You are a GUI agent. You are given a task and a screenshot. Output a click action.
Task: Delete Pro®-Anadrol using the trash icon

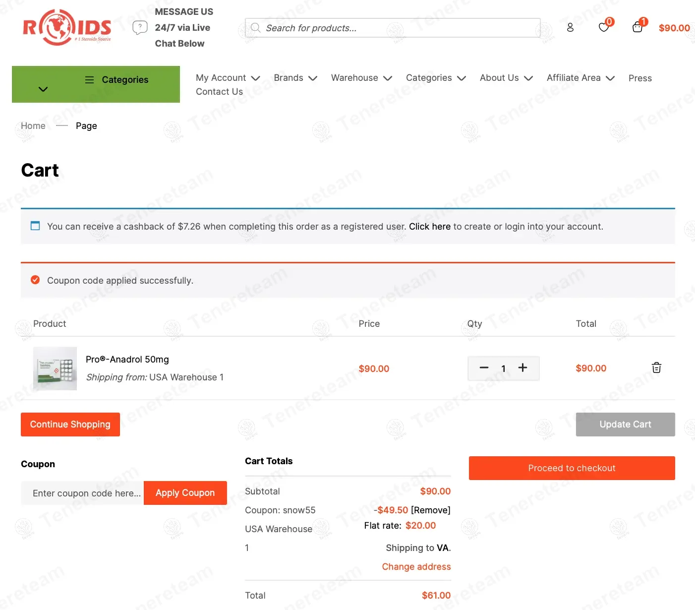656,368
